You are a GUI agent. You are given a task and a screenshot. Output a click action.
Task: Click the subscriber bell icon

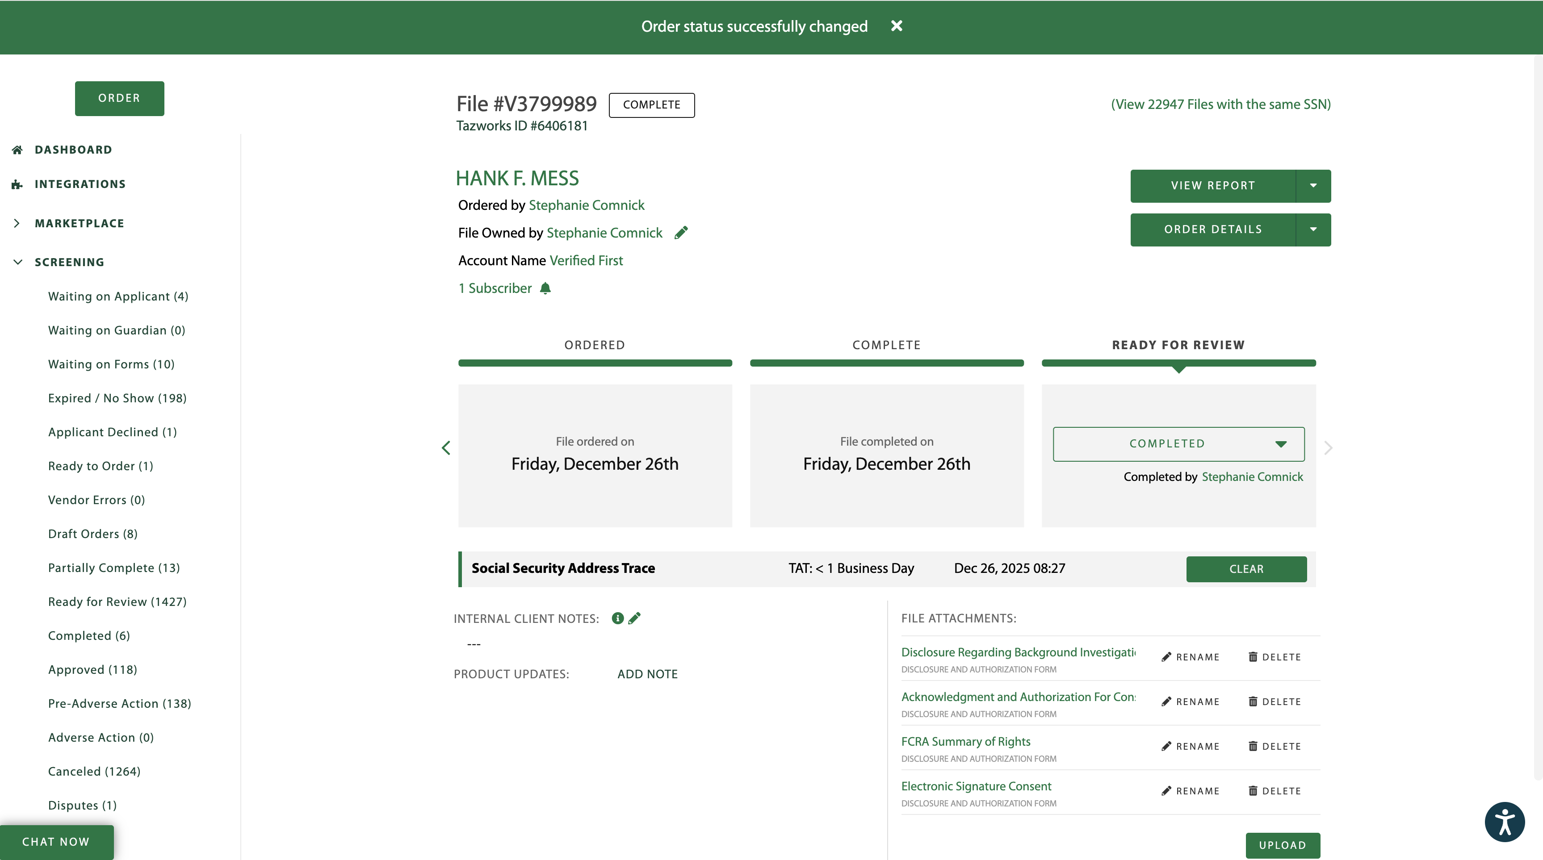tap(545, 288)
